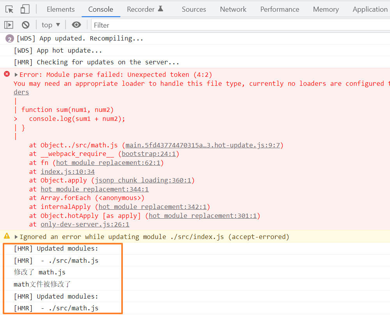Switch to the Network tab
The height and width of the screenshot is (315, 390).
(233, 9)
